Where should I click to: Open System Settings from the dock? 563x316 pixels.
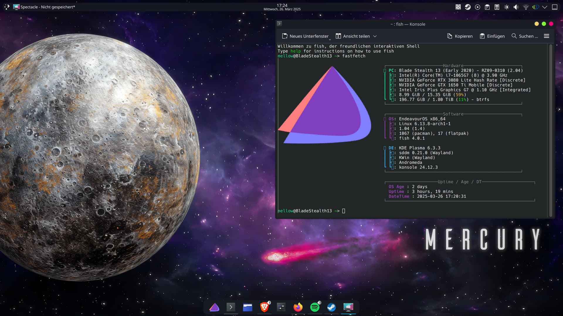(x=281, y=307)
